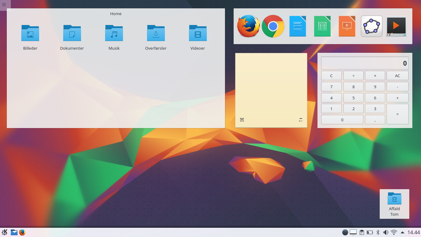Open the audio volume tray icon
This screenshot has height=237, width=421.
coord(386,232)
